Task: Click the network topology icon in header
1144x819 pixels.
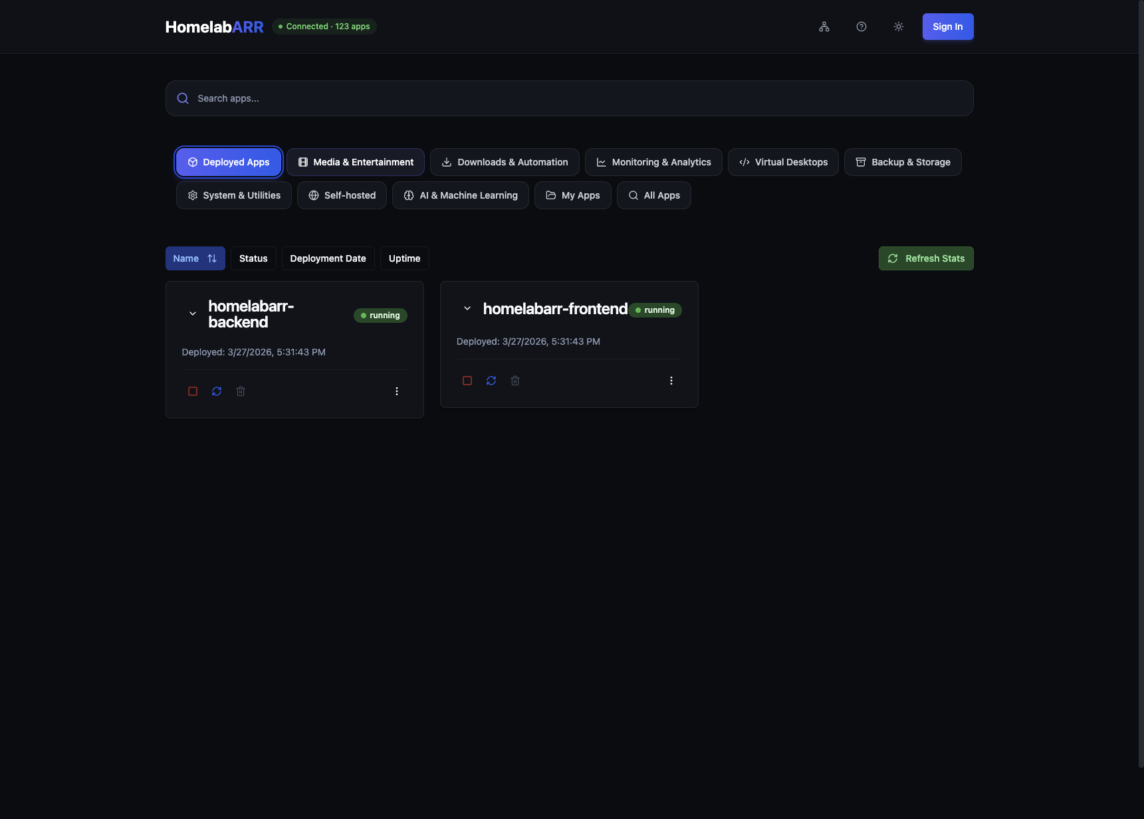Action: (x=824, y=27)
